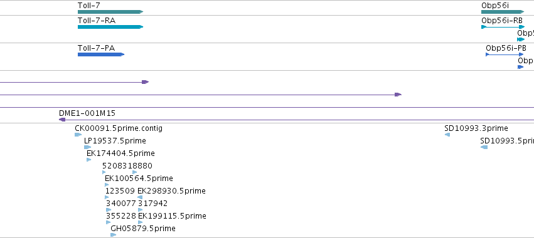Viewport: 534px width, 238px height.
Task: Select the EK174404.5prime arrow marker
Action: coord(89,160)
